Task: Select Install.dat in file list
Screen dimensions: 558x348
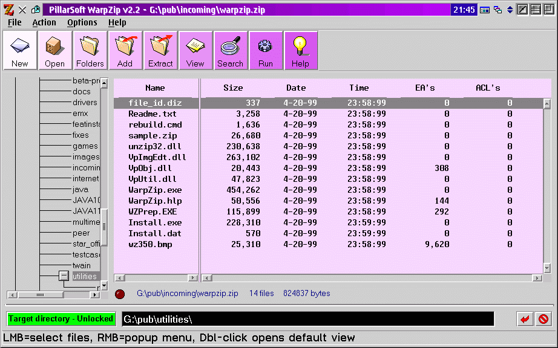Action: click(155, 233)
